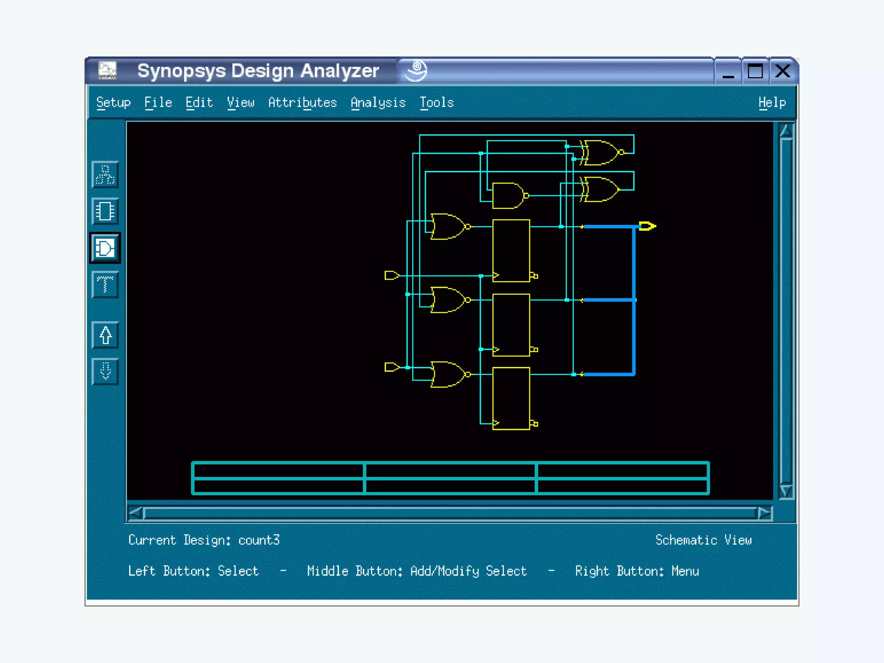This screenshot has width=884, height=663.
Task: Expand the Analysis menu
Action: (378, 103)
